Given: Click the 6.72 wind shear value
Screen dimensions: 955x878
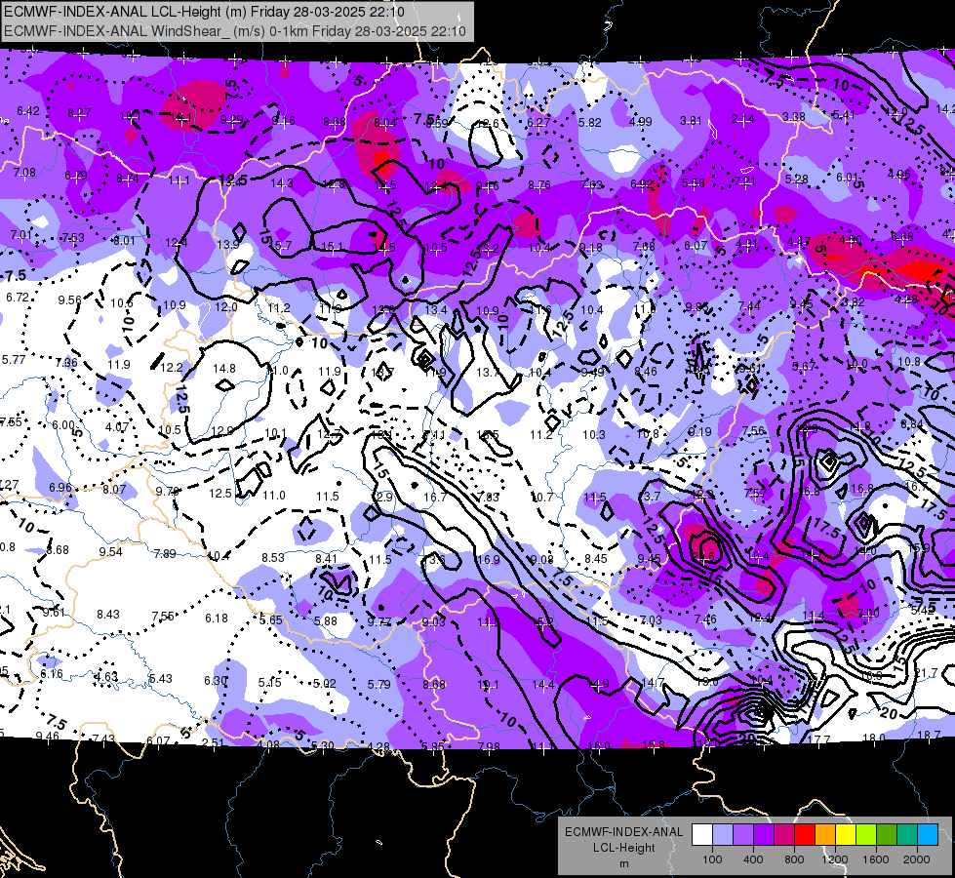Looking at the screenshot, I should click(x=18, y=298).
